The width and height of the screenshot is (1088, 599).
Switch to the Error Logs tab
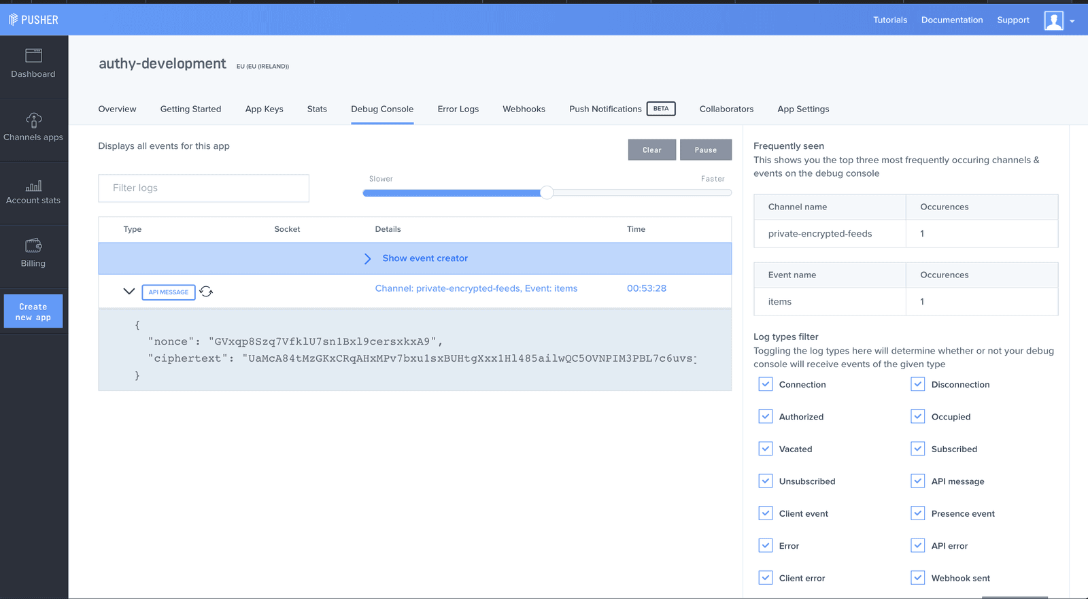coord(458,109)
